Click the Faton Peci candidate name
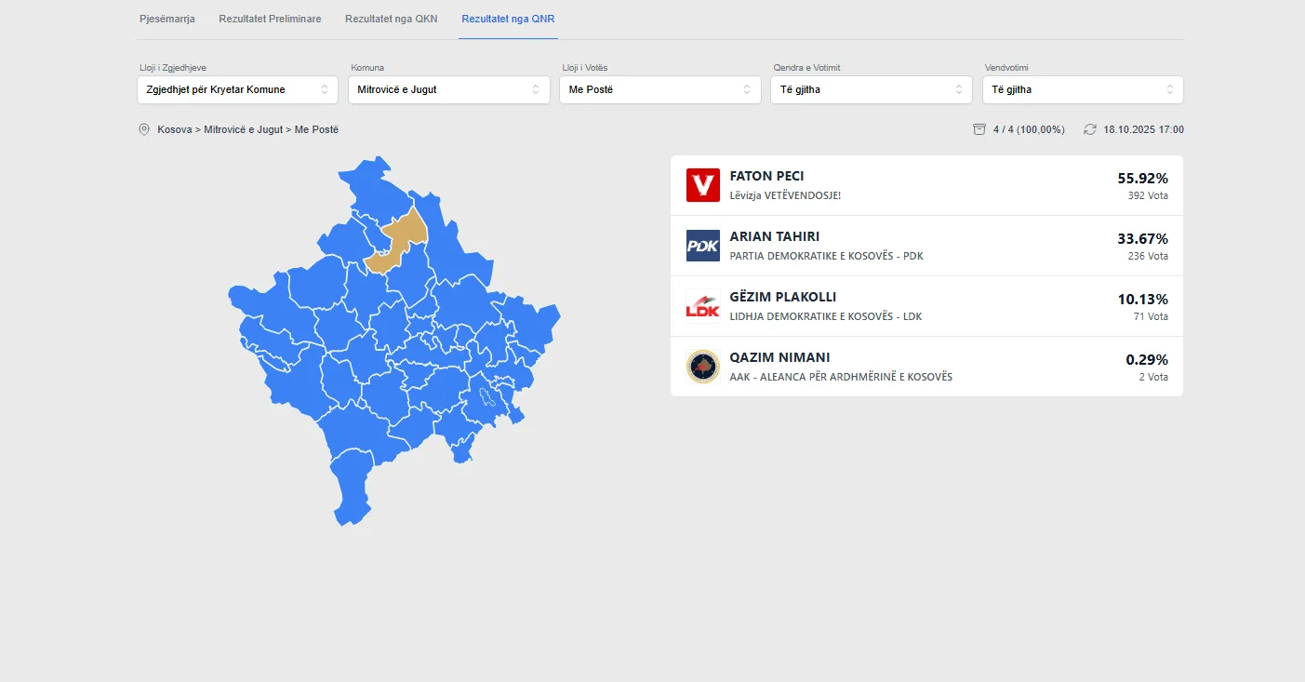This screenshot has height=682, width=1305. click(x=766, y=176)
